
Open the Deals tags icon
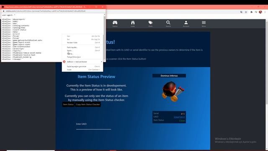point(150,23)
